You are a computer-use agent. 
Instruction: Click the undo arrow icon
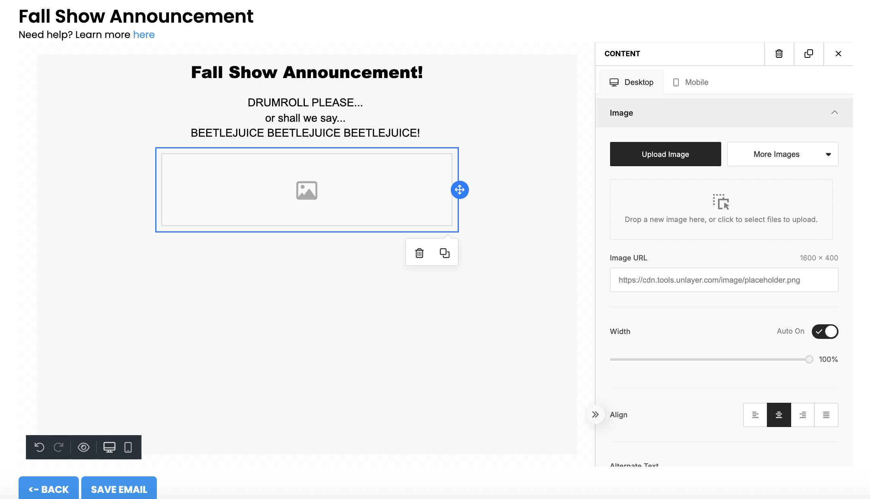39,447
